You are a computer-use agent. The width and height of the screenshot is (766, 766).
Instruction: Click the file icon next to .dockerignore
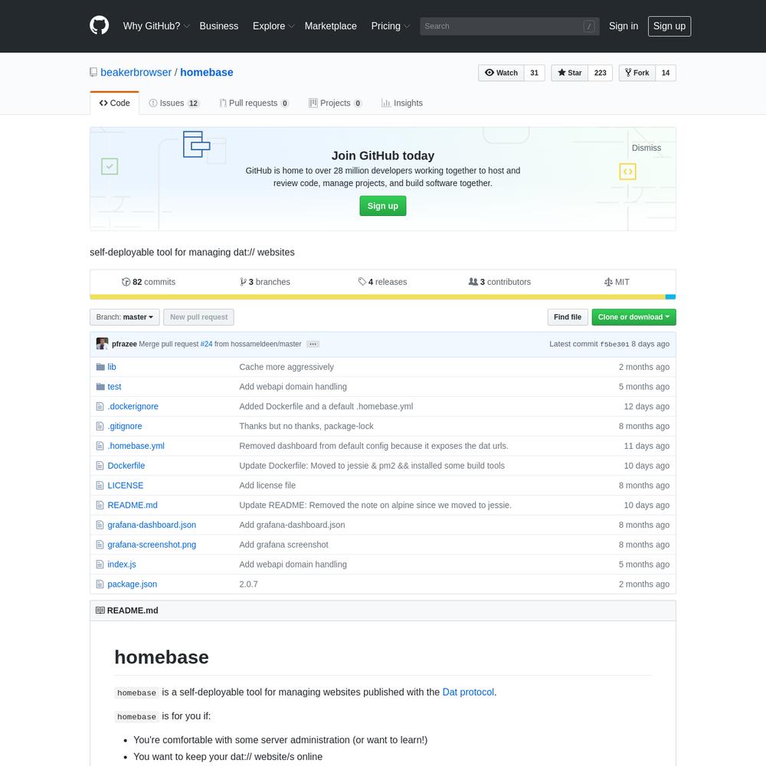point(100,407)
